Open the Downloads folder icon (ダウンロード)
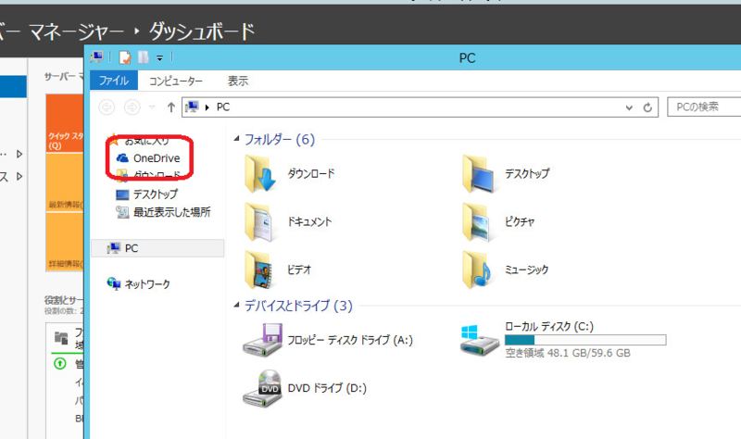Screen dimensions: 741x439 pyautogui.click(x=259, y=174)
